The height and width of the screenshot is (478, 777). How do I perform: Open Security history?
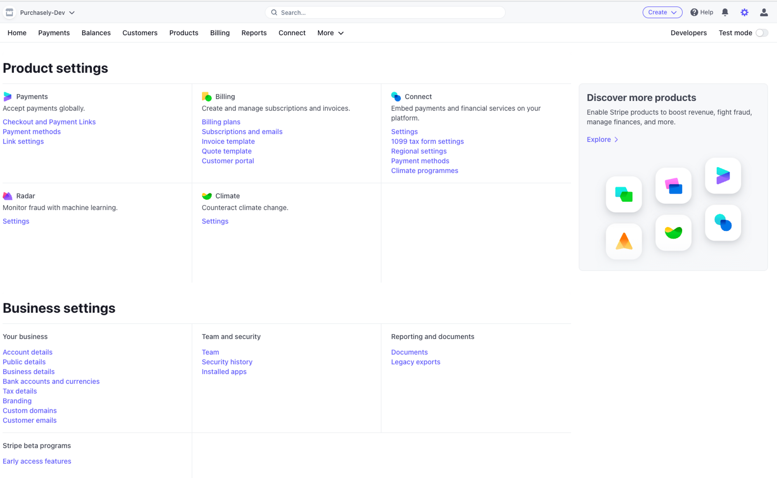click(x=227, y=362)
